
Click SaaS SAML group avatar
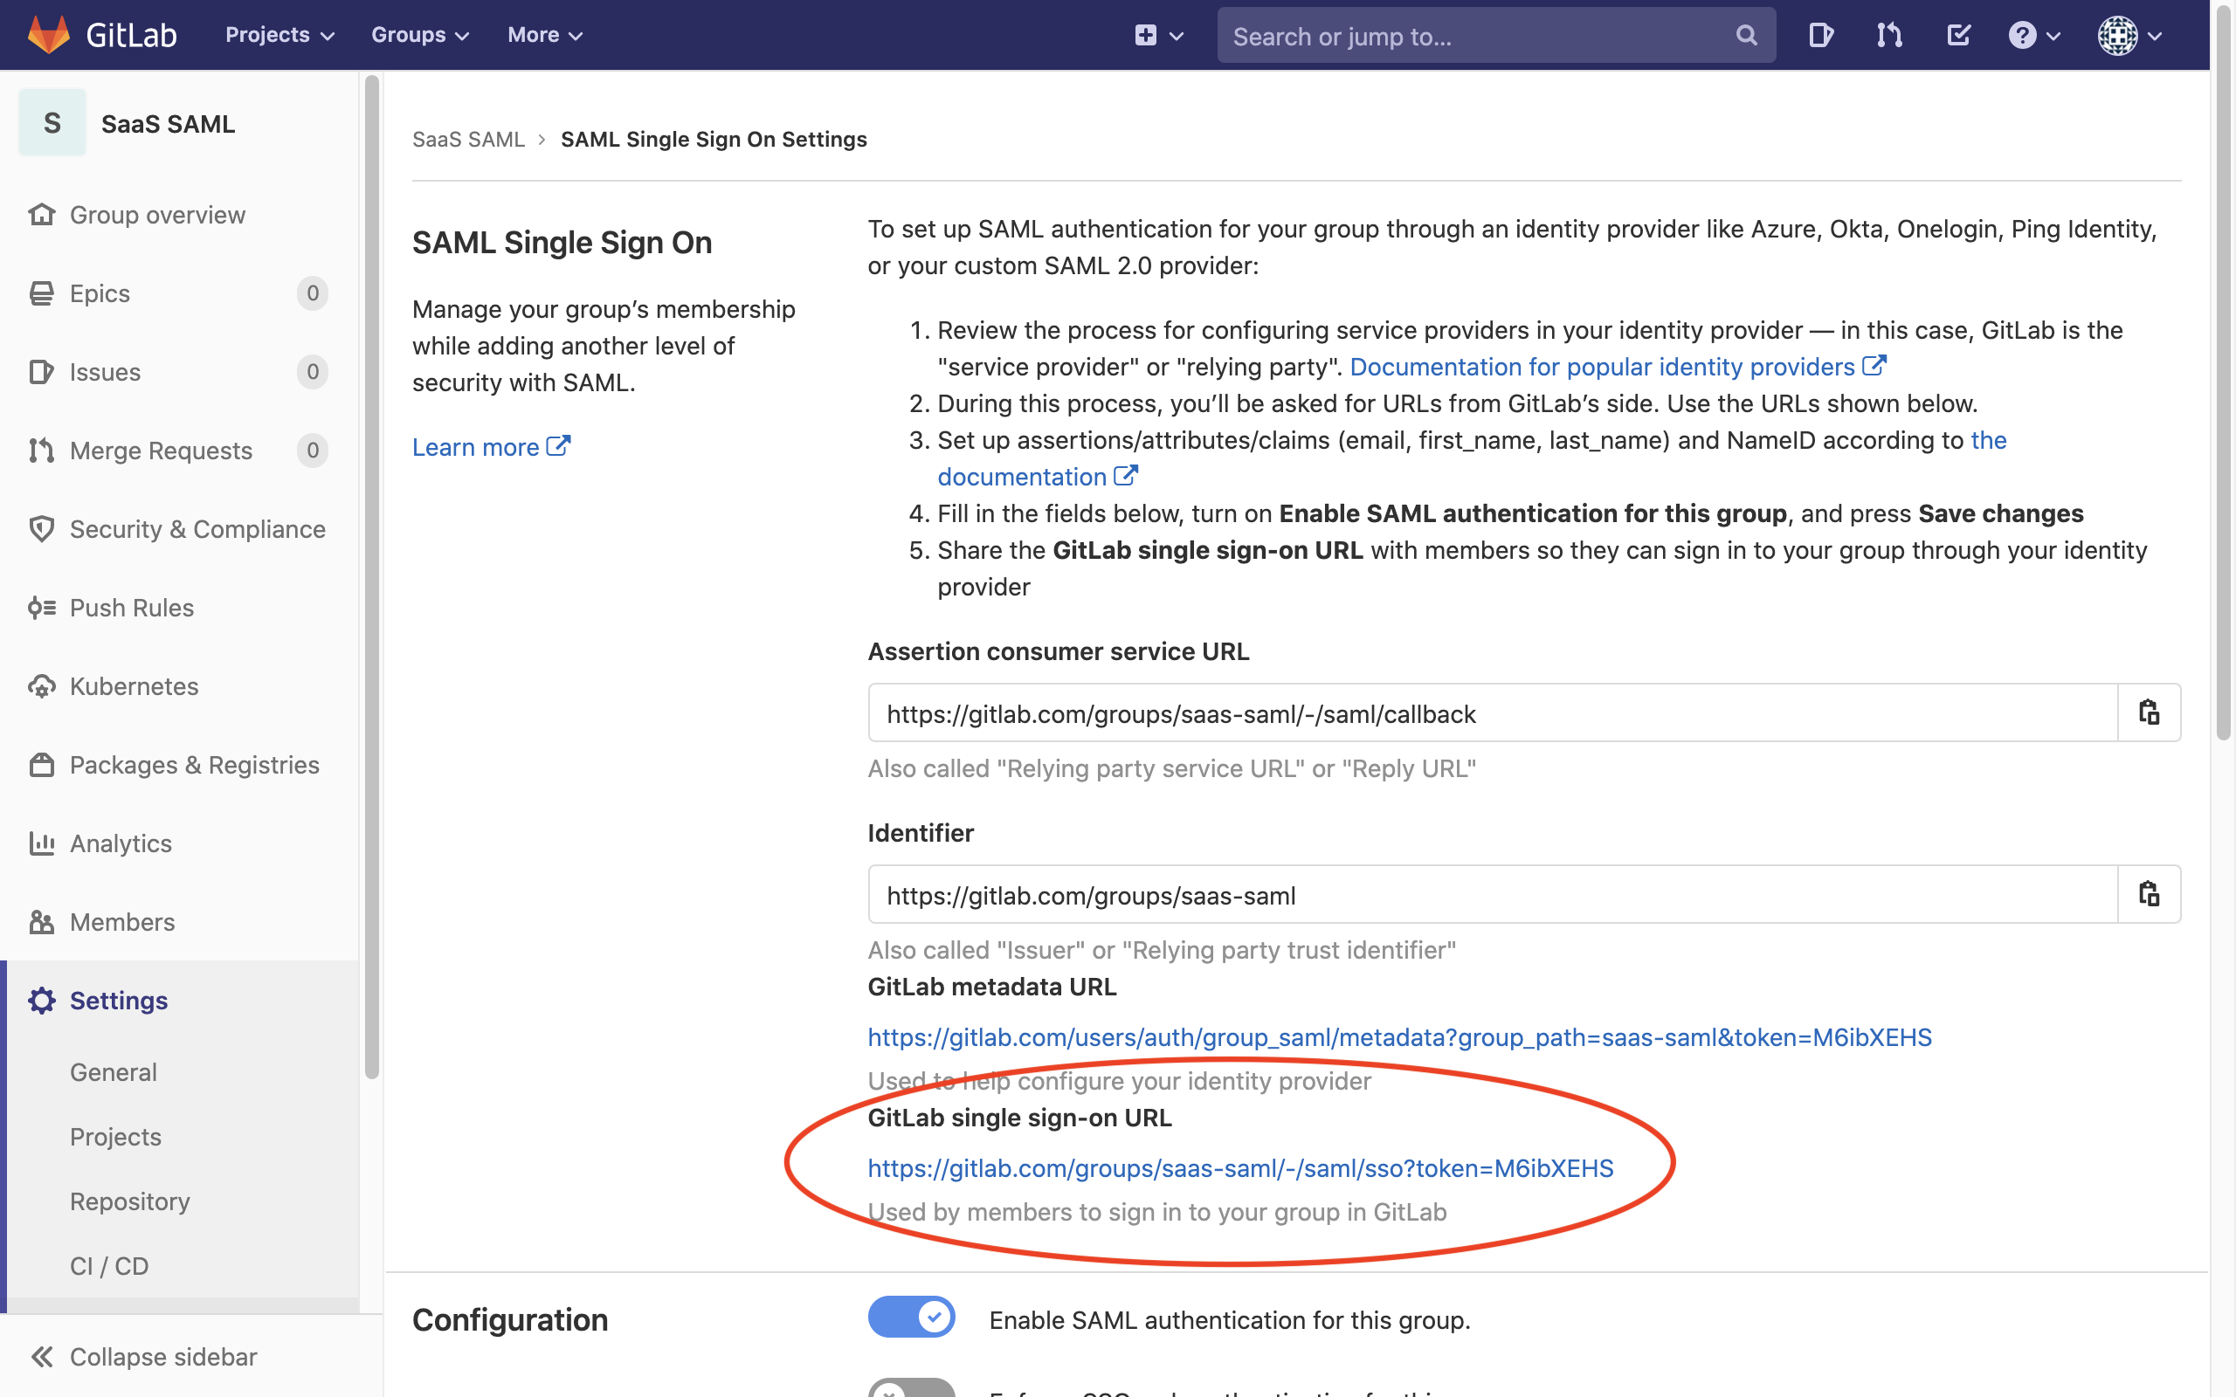click(52, 123)
